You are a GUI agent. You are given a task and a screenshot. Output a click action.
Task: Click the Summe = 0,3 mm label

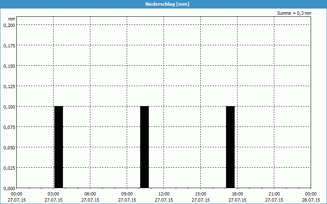(x=294, y=13)
